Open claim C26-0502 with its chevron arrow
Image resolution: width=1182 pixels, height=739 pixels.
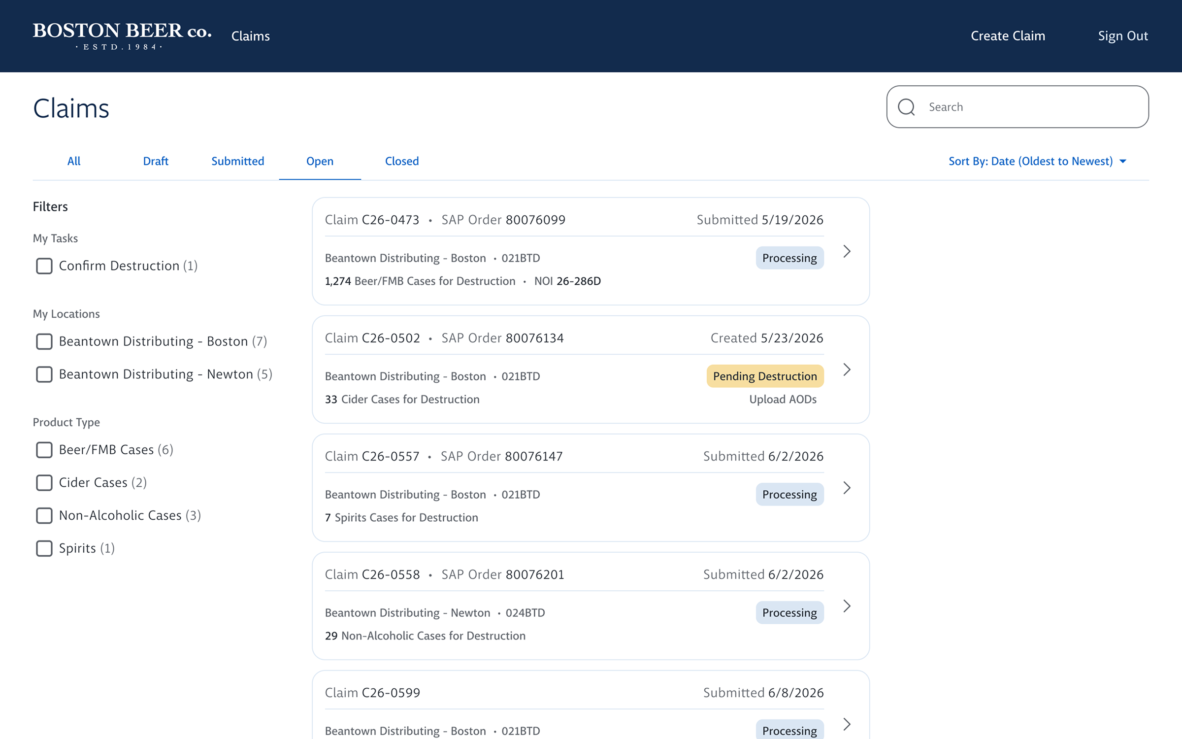click(x=847, y=369)
